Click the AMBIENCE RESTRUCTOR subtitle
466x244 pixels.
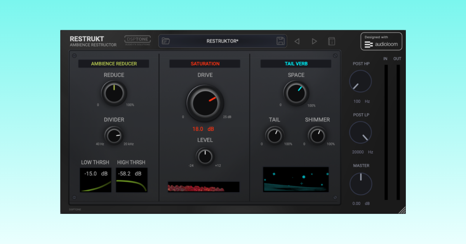click(93, 45)
